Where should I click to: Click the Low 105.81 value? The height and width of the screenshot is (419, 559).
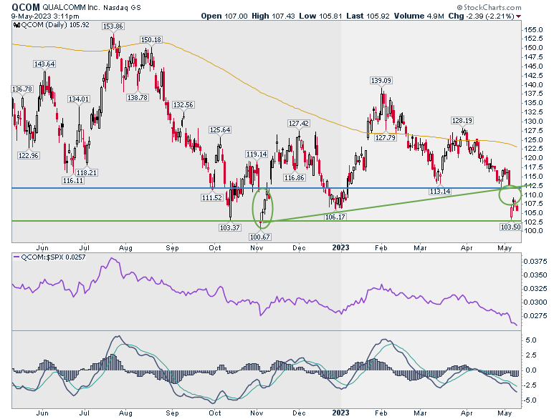click(x=320, y=16)
